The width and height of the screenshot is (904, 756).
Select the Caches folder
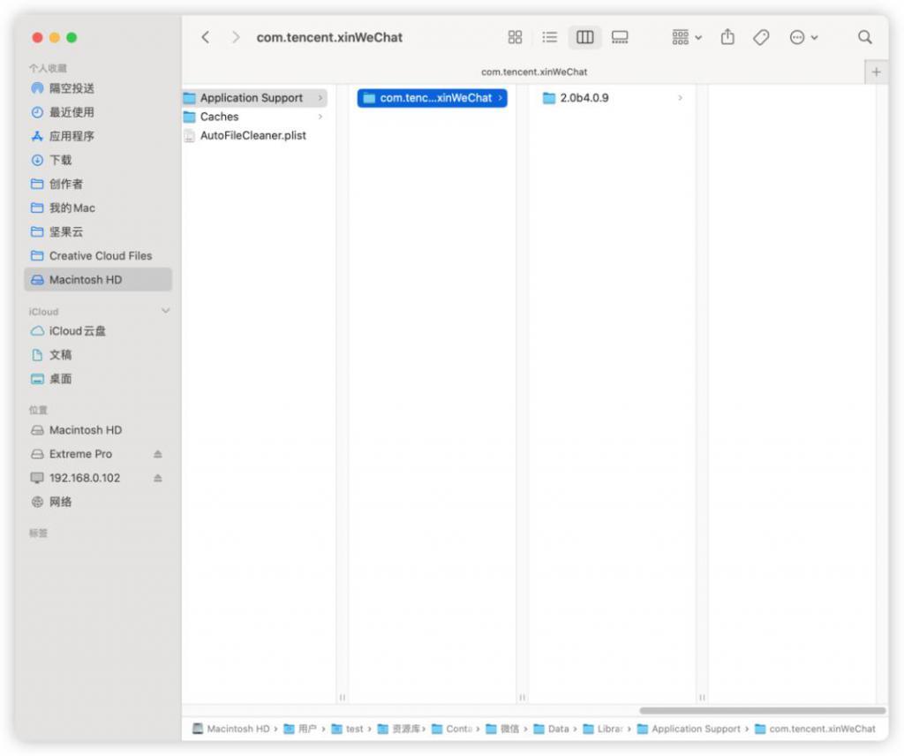[255, 117]
